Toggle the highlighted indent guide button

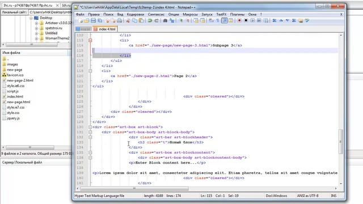pyautogui.click(x=225, y=20)
